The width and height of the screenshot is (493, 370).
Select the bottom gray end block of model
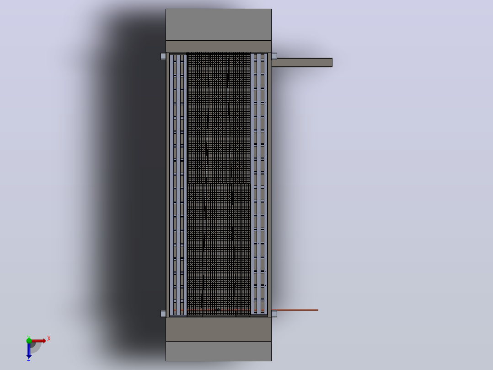point(219,351)
